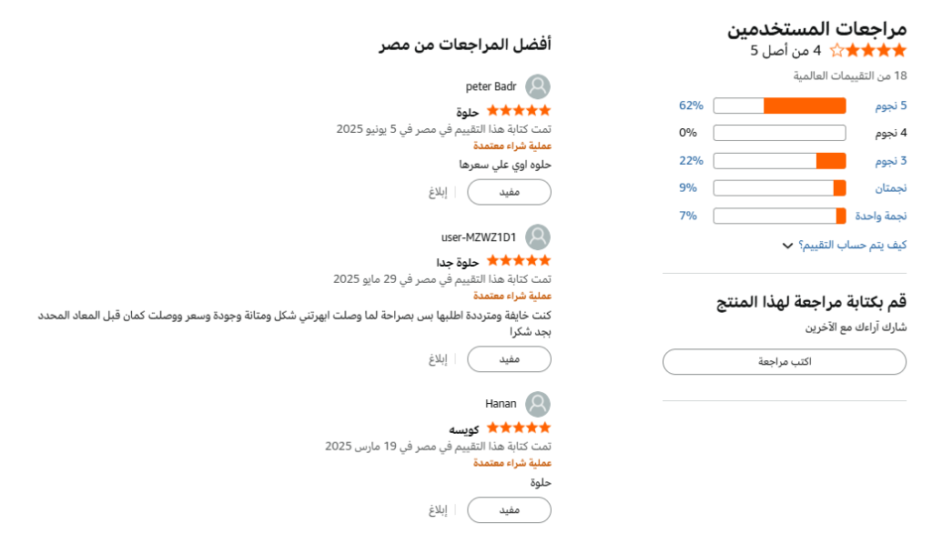Click the stars on the حلوة جدا review
The width and height of the screenshot is (932, 534).
(x=519, y=262)
